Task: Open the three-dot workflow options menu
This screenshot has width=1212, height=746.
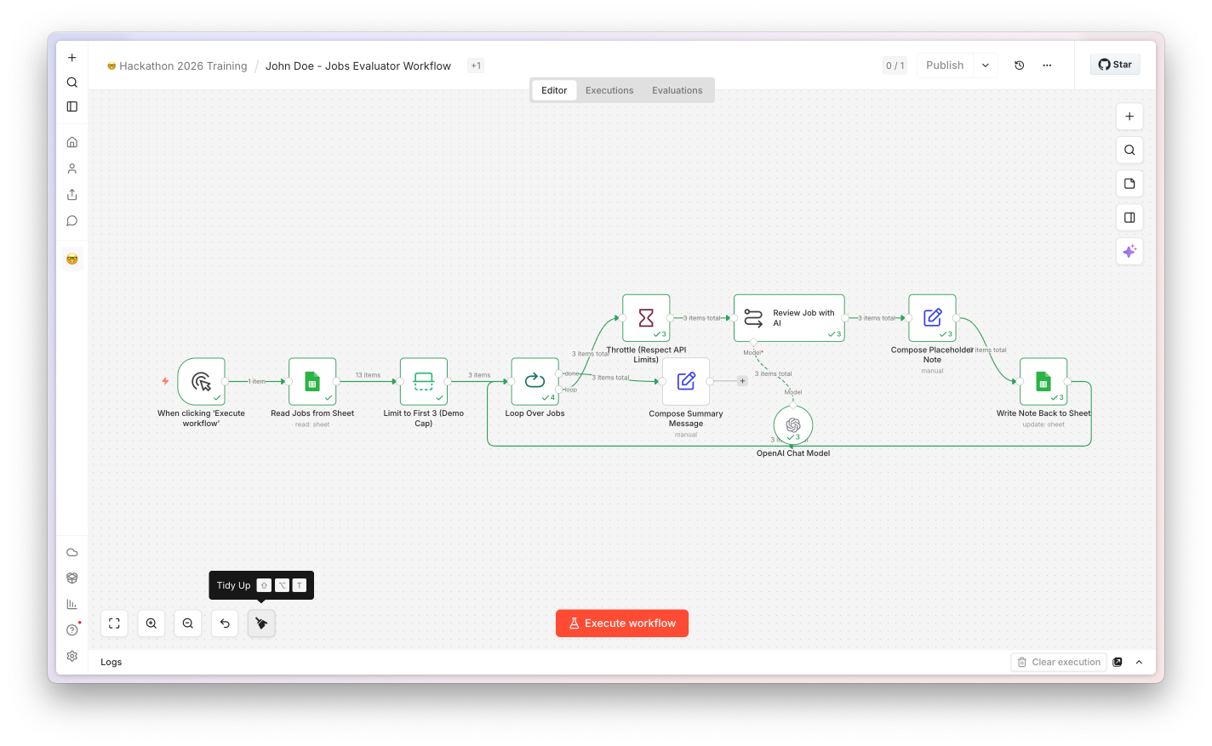Action: [x=1047, y=65]
